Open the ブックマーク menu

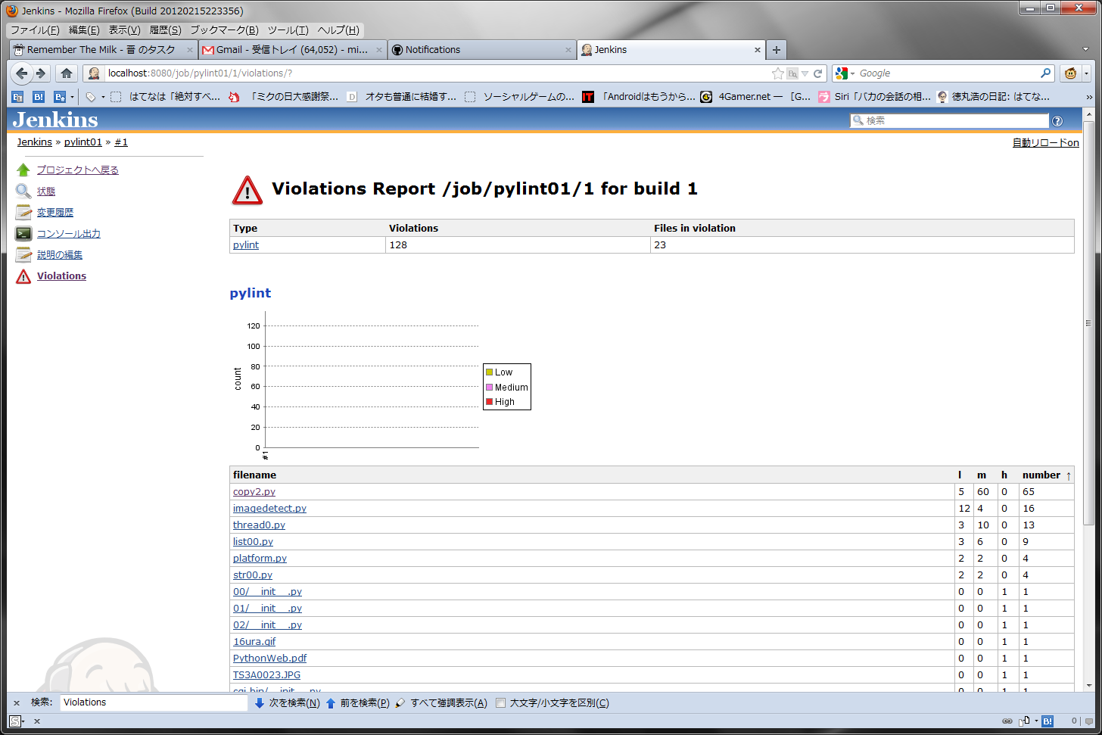224,30
